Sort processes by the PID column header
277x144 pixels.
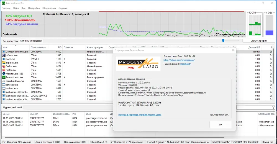pos(60,47)
